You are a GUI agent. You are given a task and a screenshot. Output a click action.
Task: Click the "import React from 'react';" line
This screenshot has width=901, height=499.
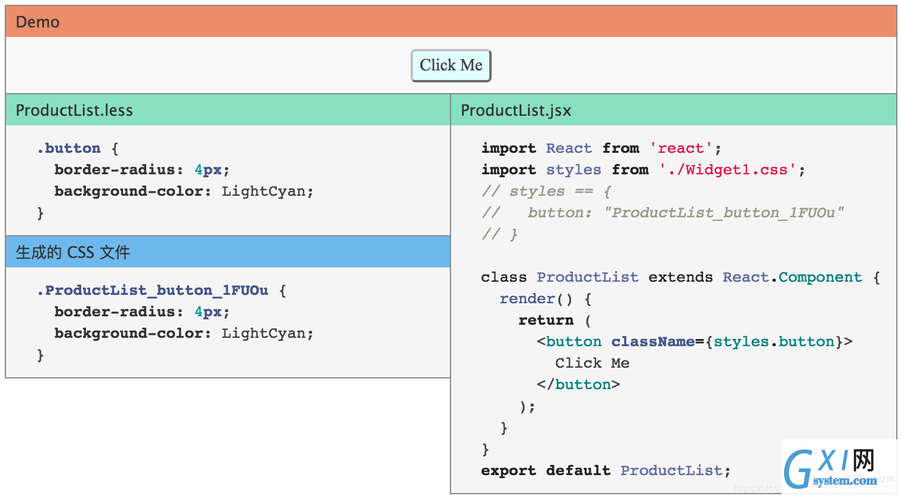pyautogui.click(x=601, y=148)
